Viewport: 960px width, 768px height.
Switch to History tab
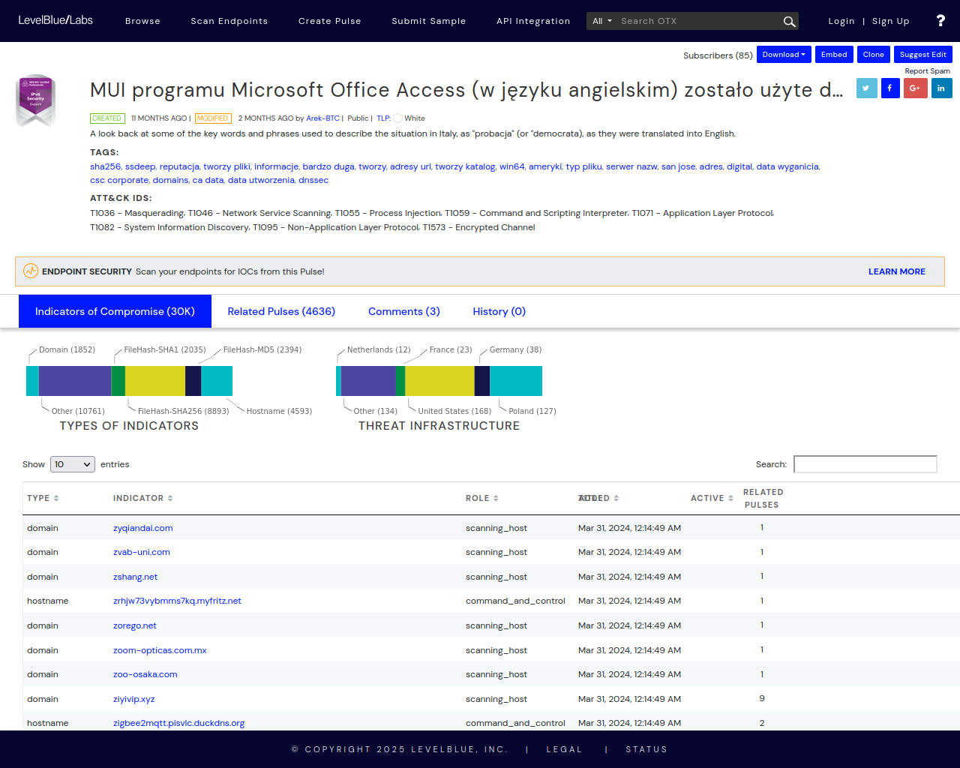click(x=499, y=311)
